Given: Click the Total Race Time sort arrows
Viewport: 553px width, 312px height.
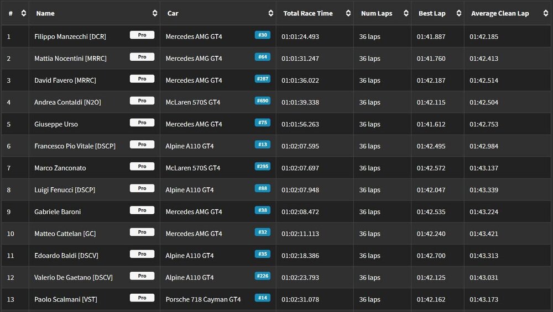Looking at the screenshot, I should coord(348,13).
